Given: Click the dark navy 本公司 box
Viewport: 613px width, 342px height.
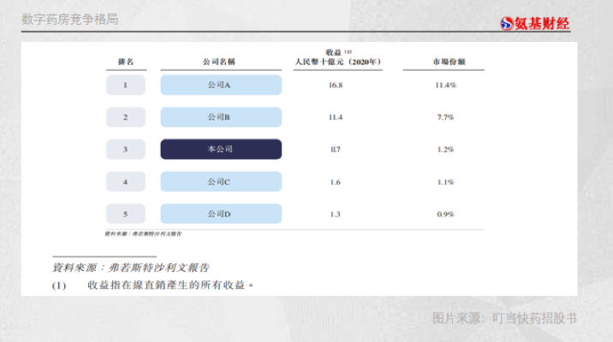Looking at the screenshot, I should point(221,149).
